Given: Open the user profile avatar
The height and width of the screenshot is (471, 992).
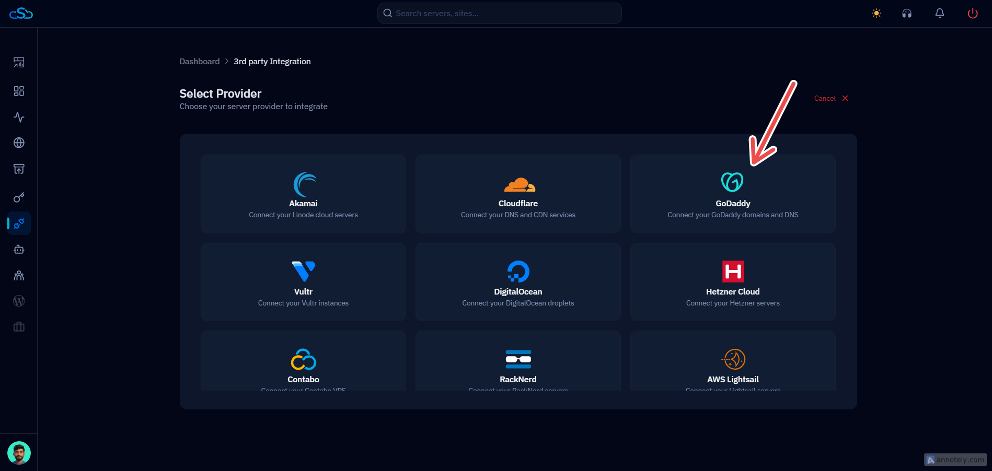Looking at the screenshot, I should [x=19, y=453].
